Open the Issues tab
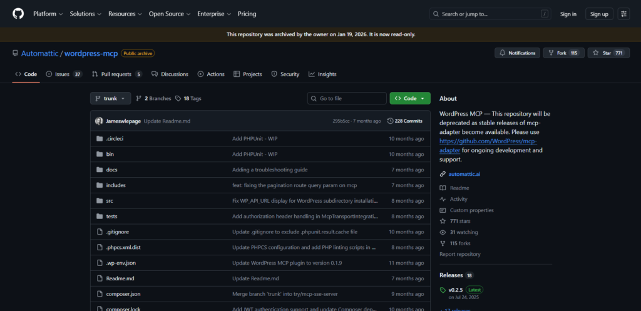 click(64, 74)
